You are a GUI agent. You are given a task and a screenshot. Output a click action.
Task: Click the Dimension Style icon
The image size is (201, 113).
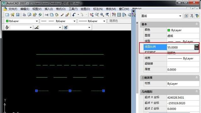click(x=36, y=27)
